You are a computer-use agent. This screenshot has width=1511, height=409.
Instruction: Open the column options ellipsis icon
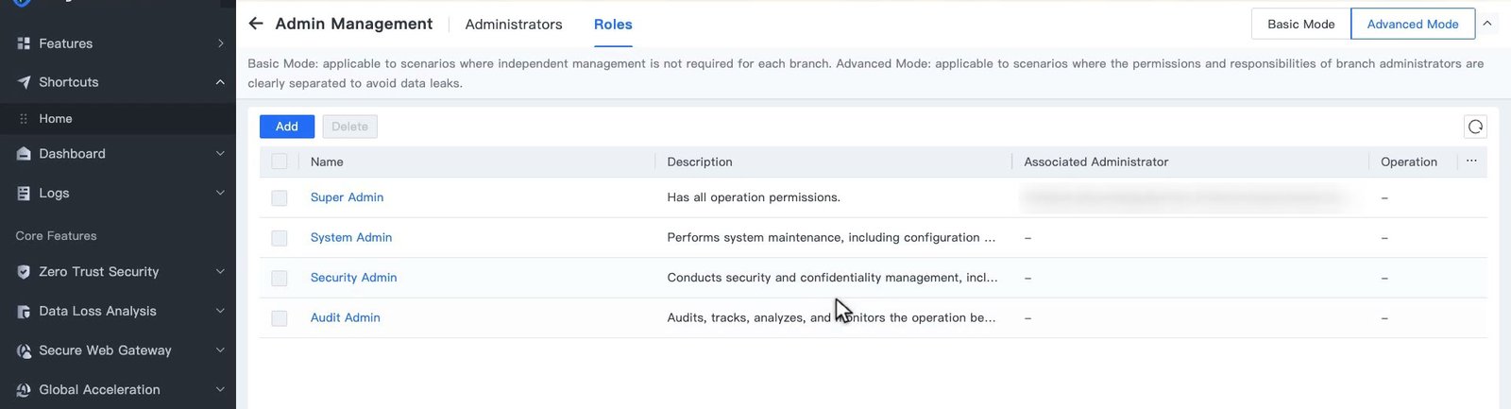click(x=1471, y=162)
